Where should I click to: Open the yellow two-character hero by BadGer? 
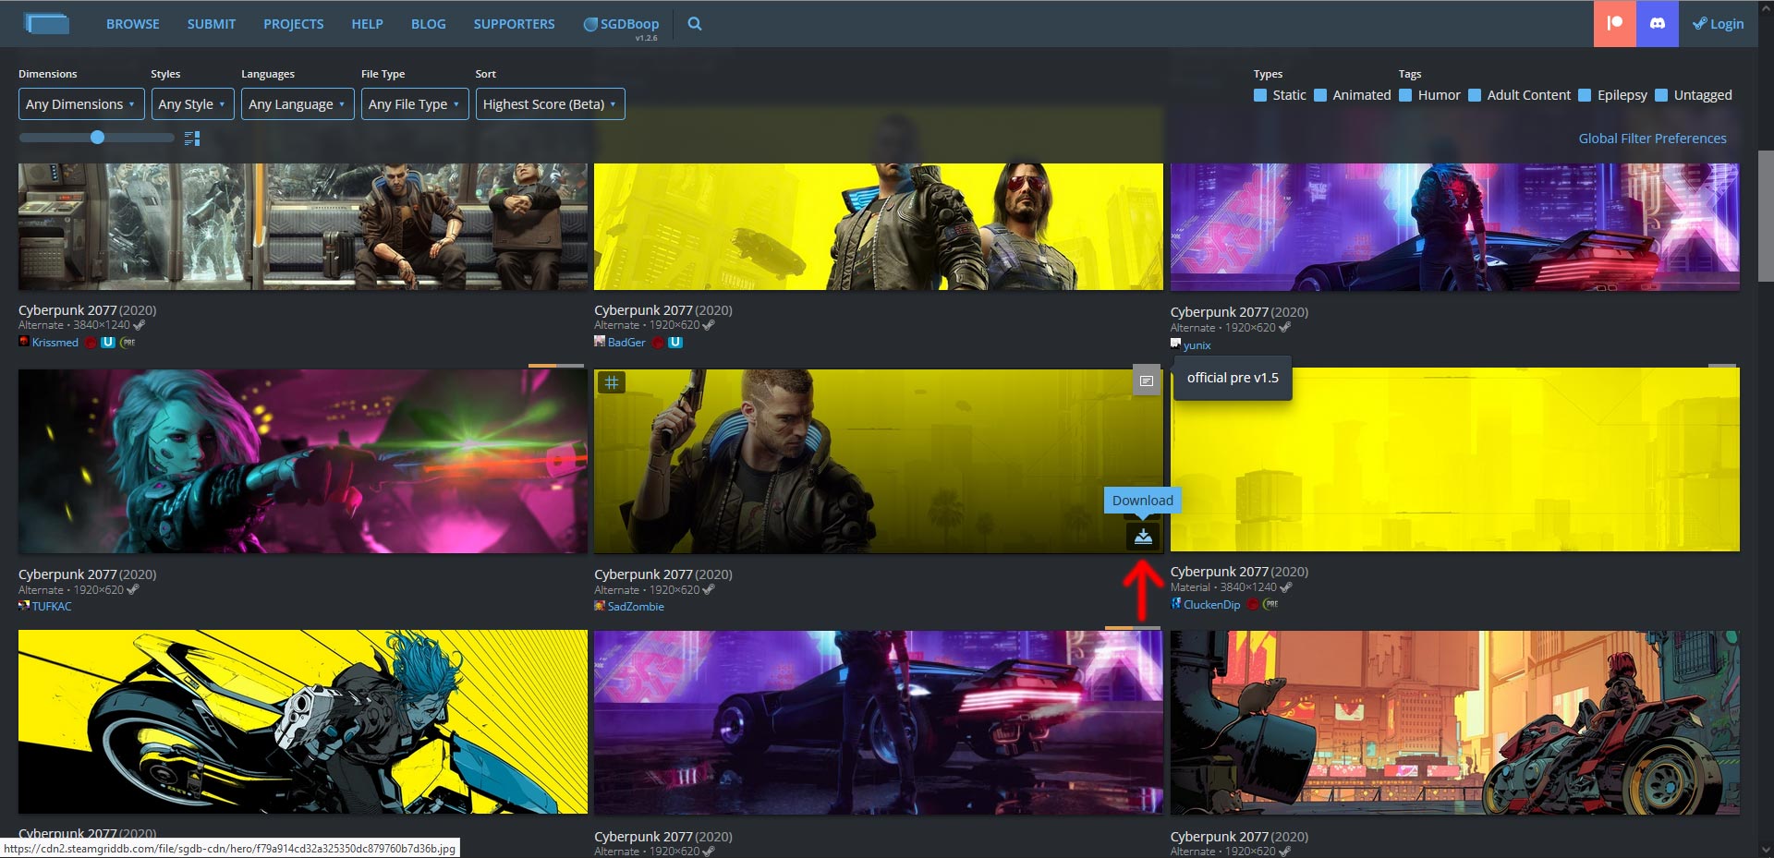879,226
